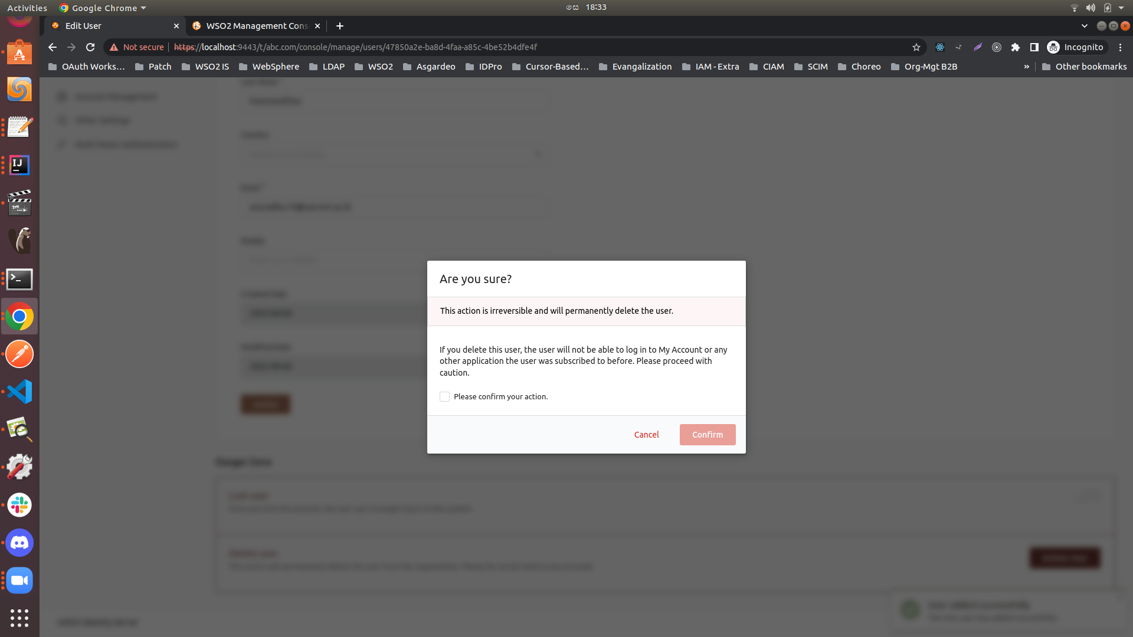Check the 'Please confirm your action' checkbox
Screen dimensions: 1133x637
tap(444, 396)
